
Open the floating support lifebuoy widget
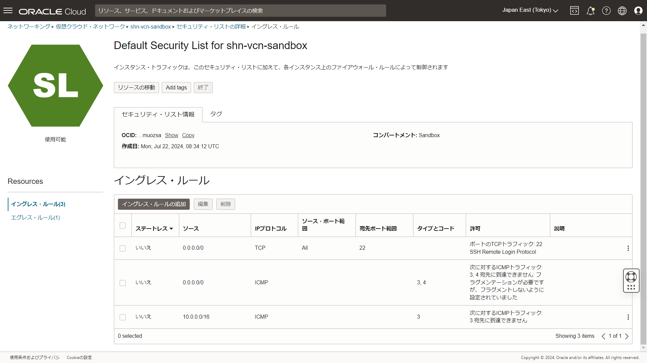point(631,277)
